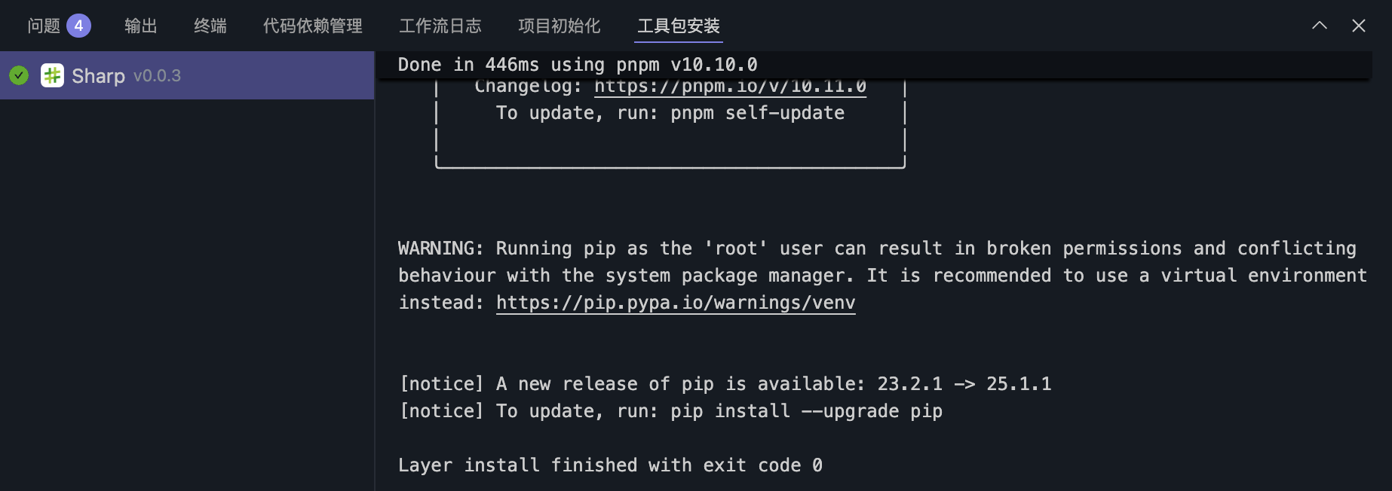Select the 工具包安装 tab
1392x491 pixels.
(679, 26)
